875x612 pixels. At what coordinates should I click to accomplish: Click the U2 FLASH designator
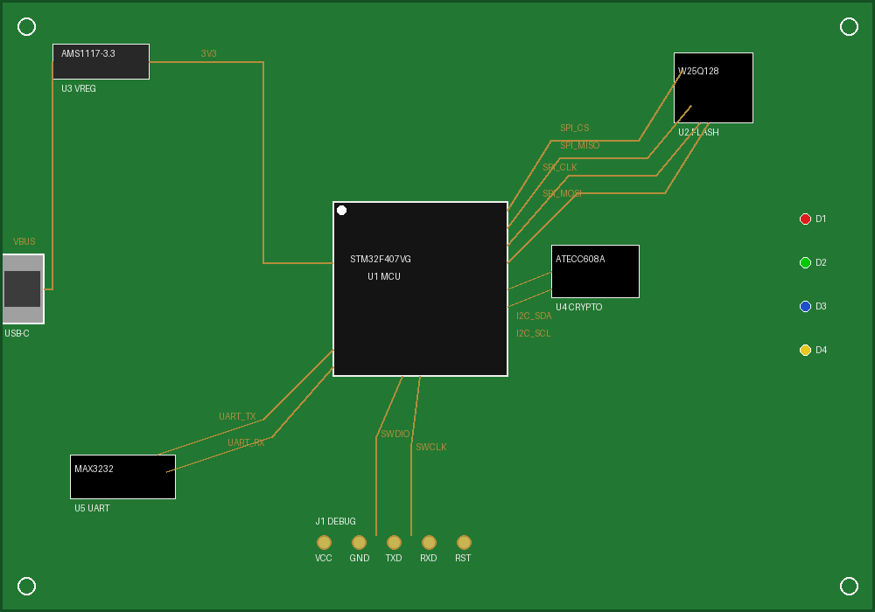(698, 132)
